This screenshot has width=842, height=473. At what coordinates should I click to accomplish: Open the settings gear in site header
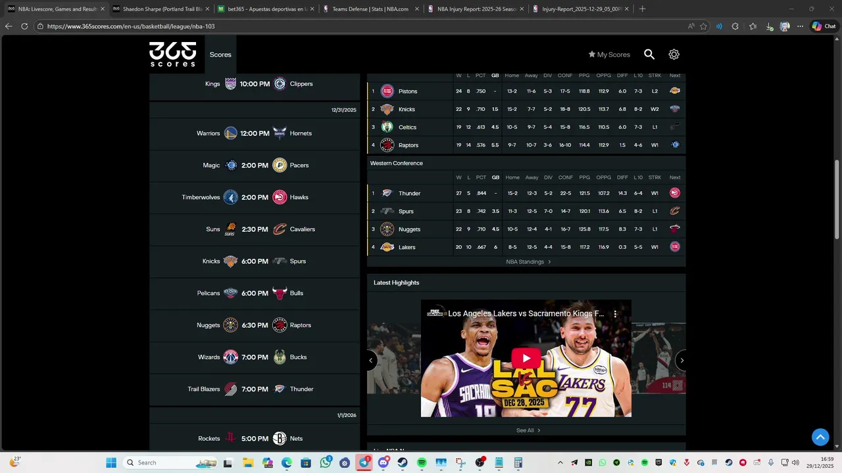674,55
